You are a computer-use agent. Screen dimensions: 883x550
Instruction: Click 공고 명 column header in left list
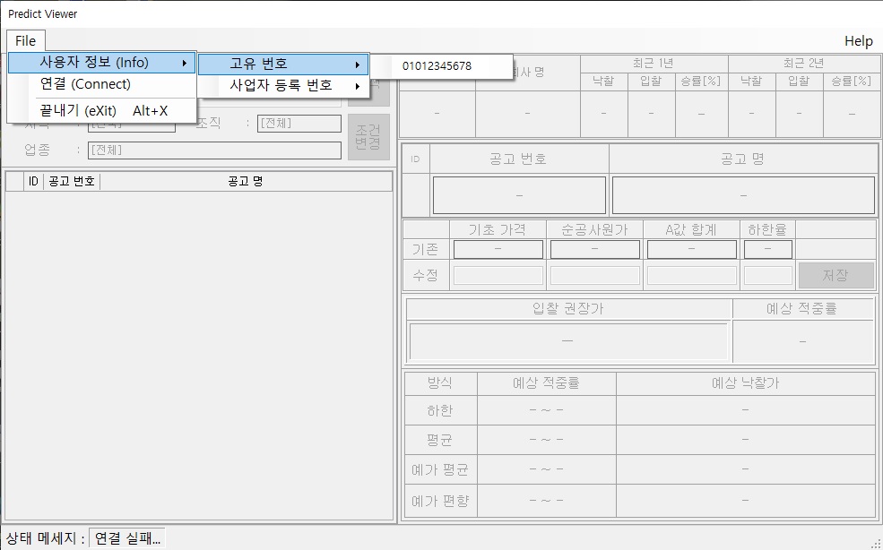[x=245, y=182]
